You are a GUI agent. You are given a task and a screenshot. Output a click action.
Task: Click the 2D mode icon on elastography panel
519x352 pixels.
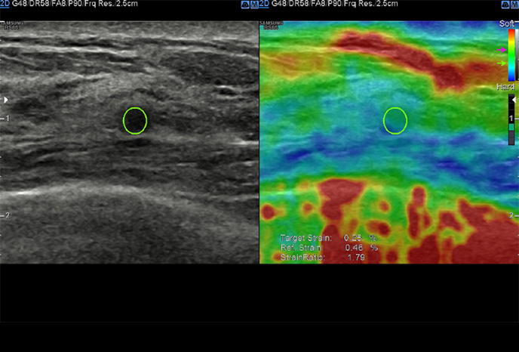click(264, 4)
